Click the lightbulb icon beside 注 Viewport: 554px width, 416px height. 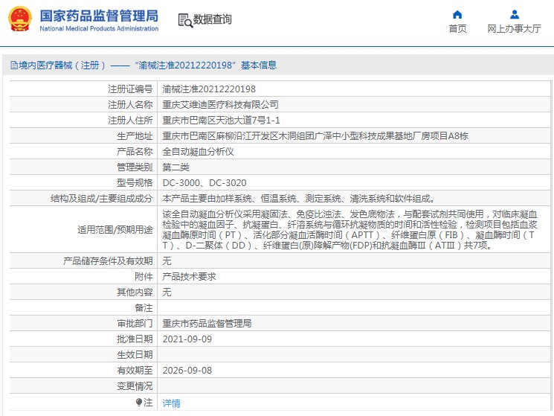(139, 402)
